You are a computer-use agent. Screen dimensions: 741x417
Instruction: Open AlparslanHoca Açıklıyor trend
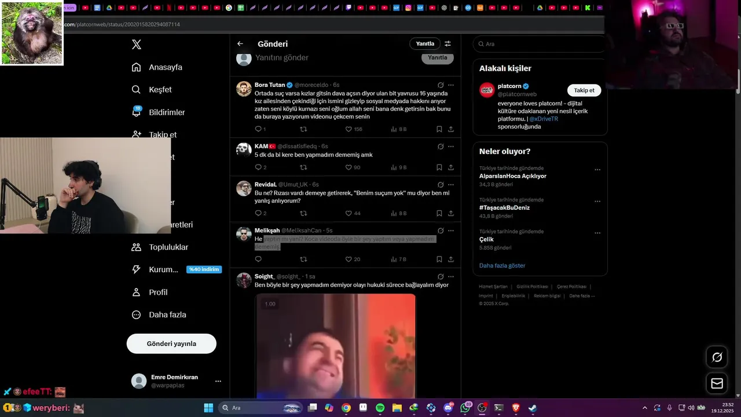pyautogui.click(x=512, y=176)
